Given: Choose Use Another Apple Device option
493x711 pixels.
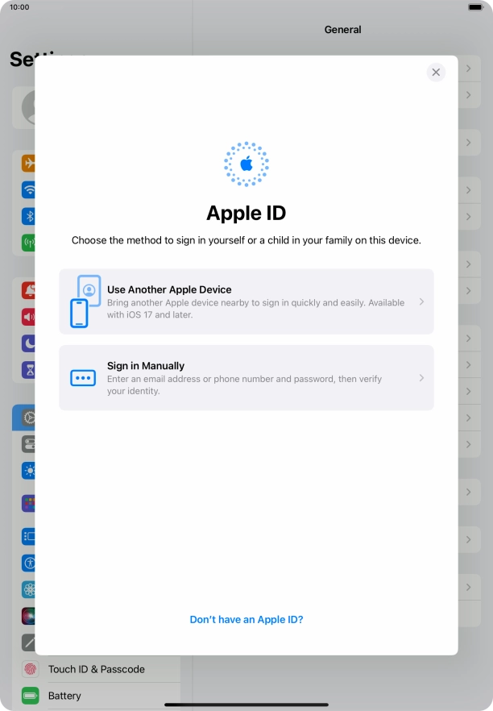Looking at the screenshot, I should point(246,301).
